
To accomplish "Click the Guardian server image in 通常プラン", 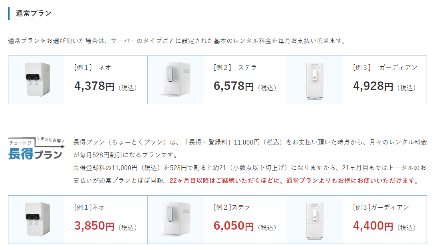I will (x=315, y=81).
